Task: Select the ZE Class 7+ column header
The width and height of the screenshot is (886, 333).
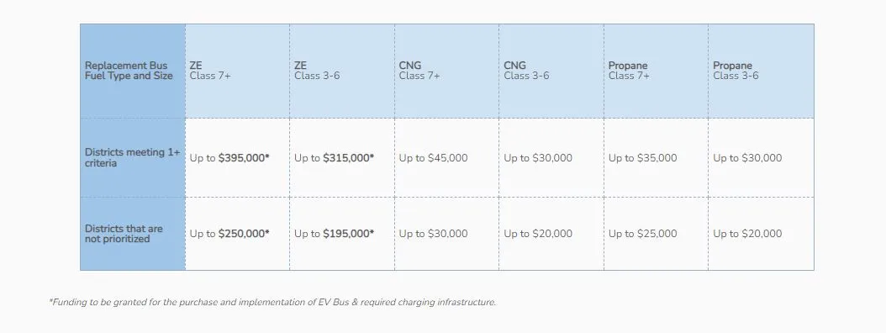Action: (210, 71)
